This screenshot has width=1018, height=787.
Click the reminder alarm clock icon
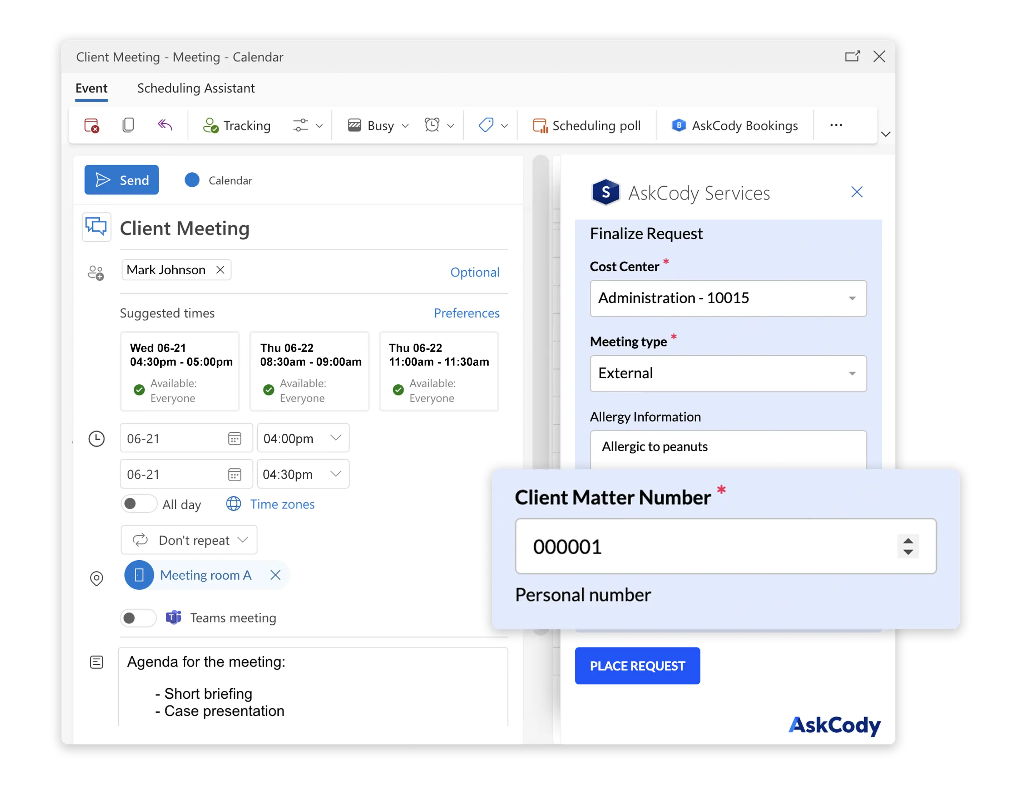(x=432, y=125)
